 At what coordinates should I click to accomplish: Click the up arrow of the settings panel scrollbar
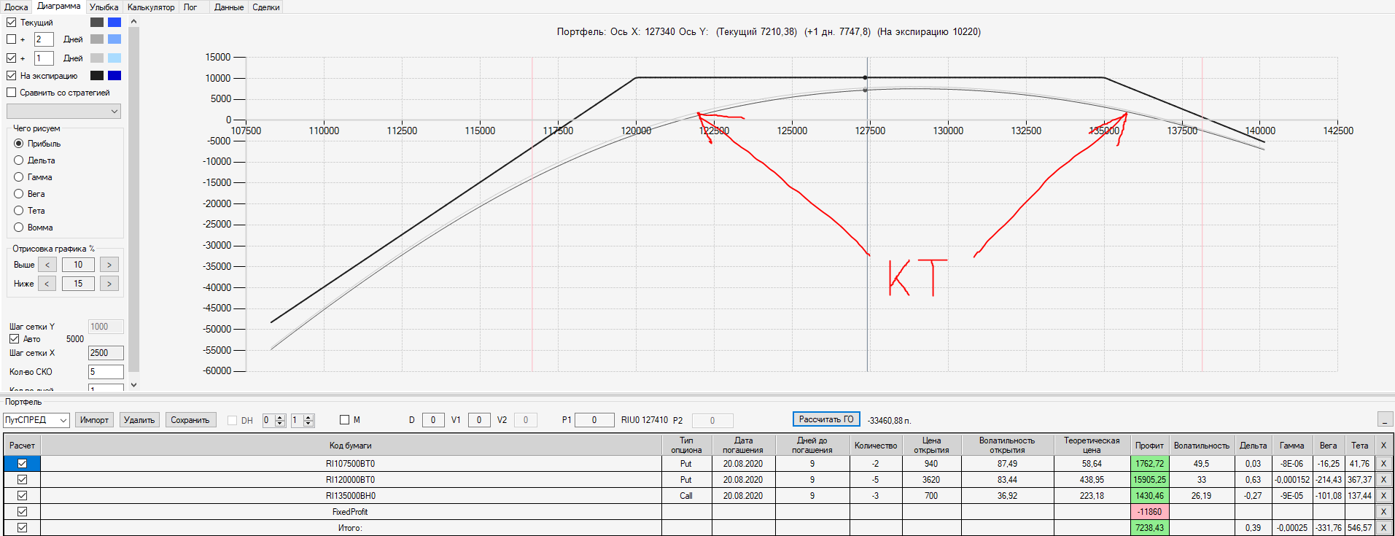(133, 22)
